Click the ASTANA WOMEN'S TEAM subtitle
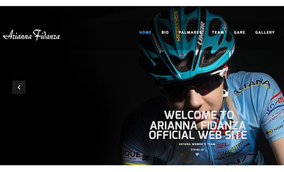The image size is (284, 172). pyautogui.click(x=197, y=144)
